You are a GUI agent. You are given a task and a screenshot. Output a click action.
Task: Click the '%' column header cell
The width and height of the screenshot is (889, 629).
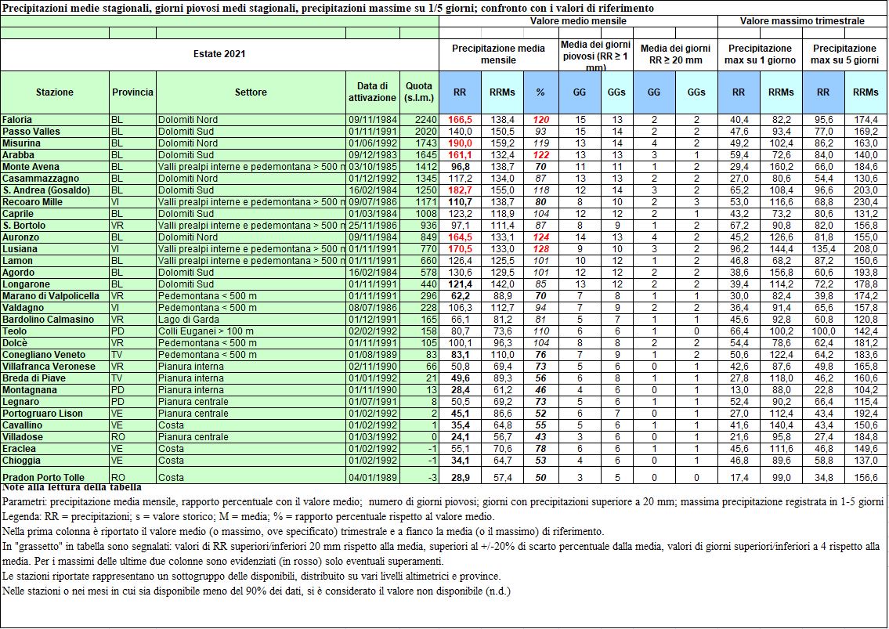540,92
